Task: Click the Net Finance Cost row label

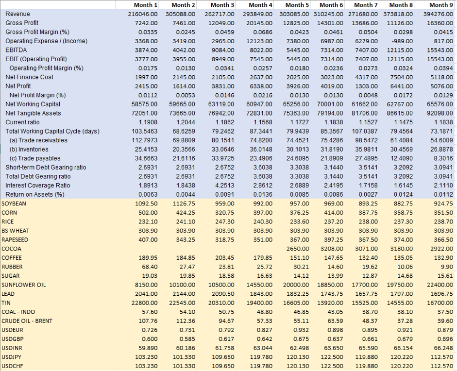Action: click(x=29, y=77)
